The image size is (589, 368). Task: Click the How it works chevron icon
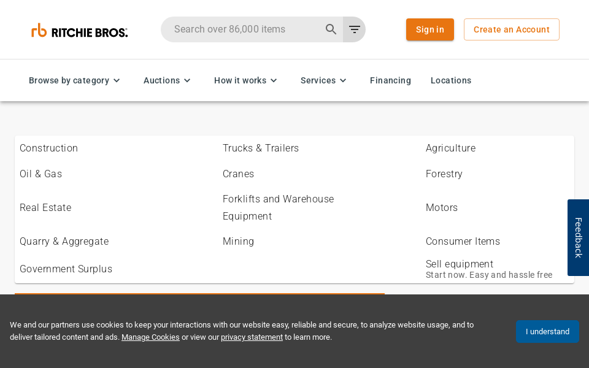274,80
